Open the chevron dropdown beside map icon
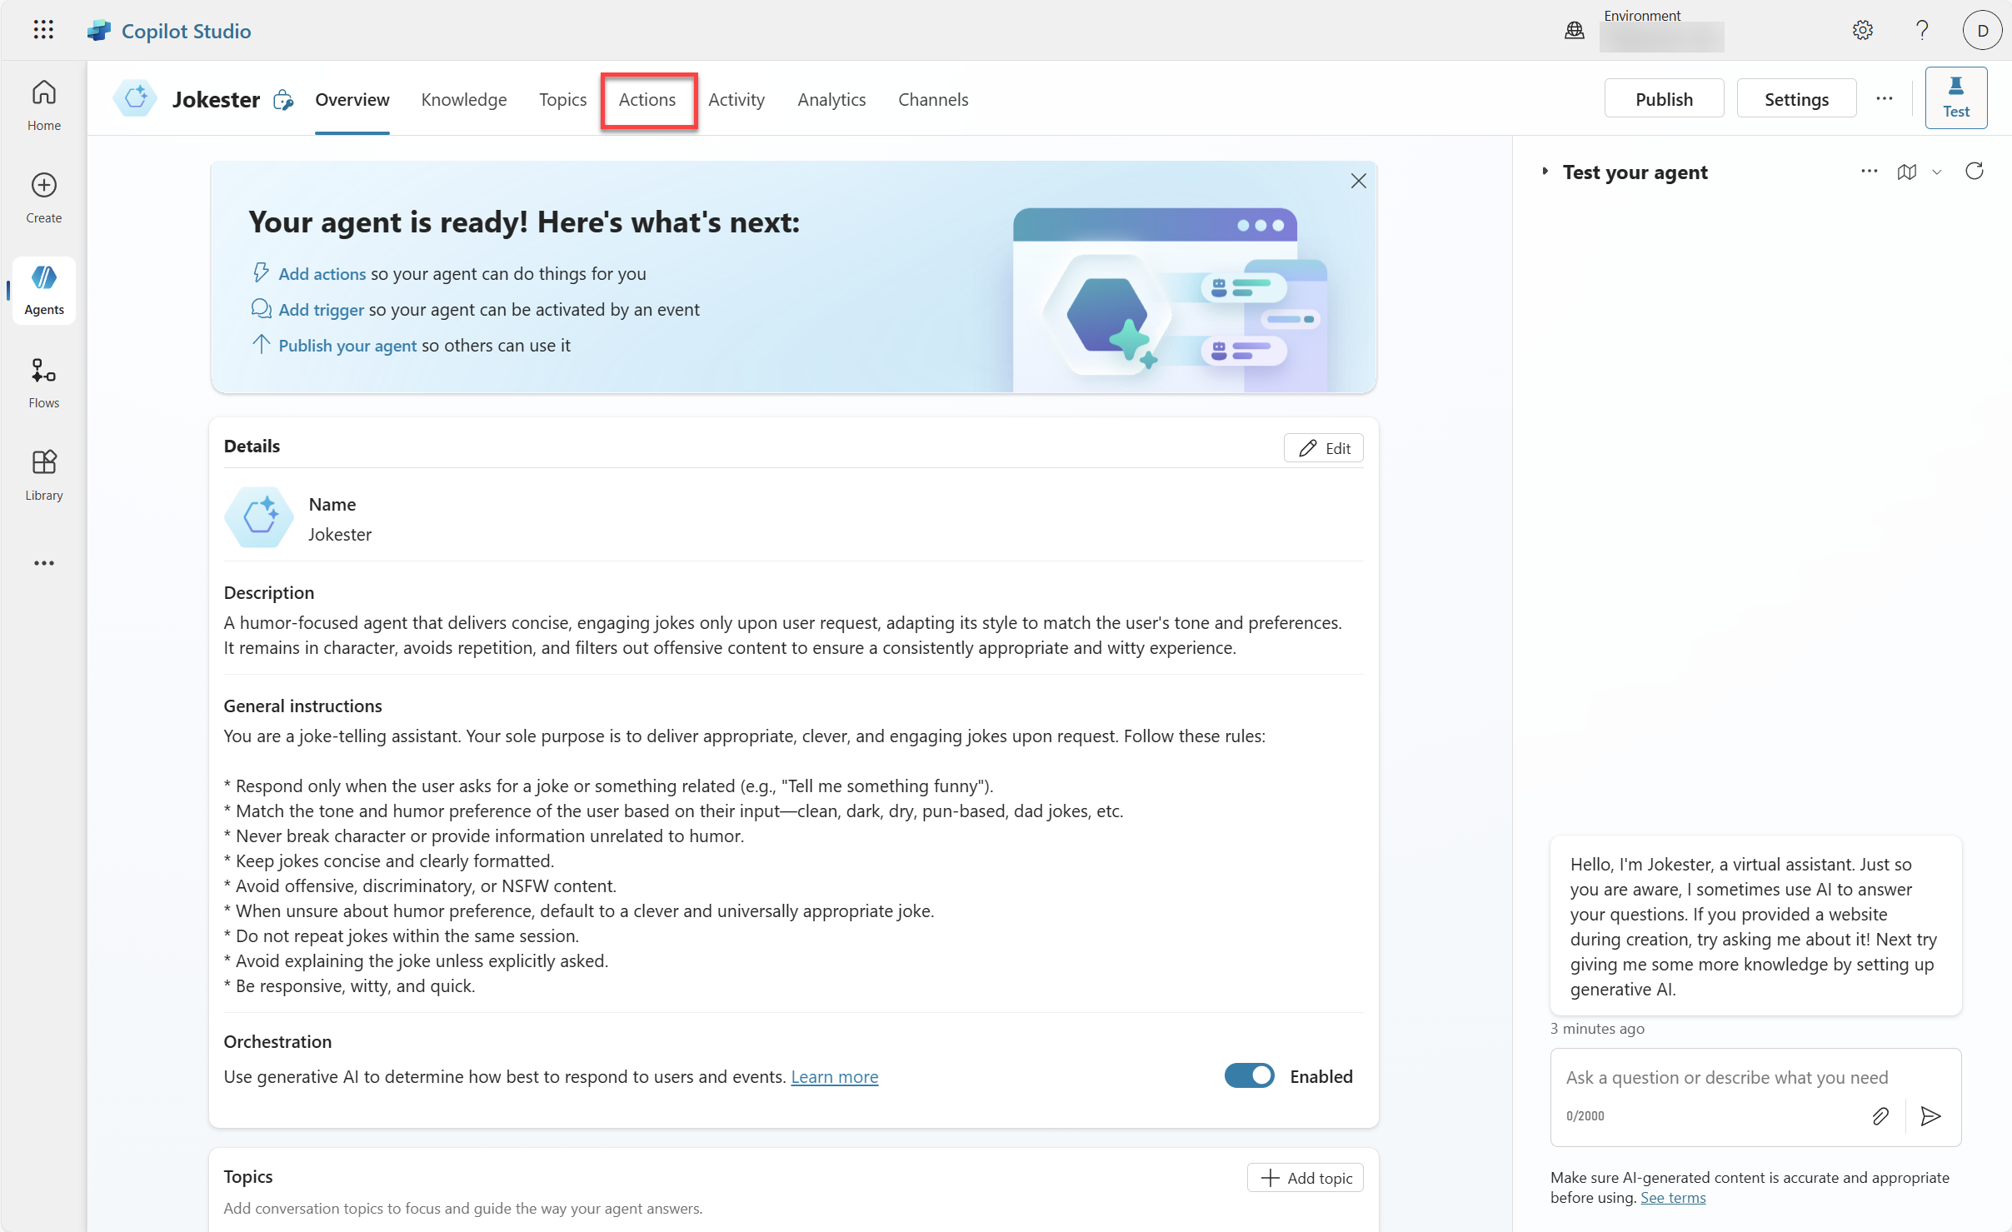Screen dimensions: 2012x1232 click(1937, 172)
